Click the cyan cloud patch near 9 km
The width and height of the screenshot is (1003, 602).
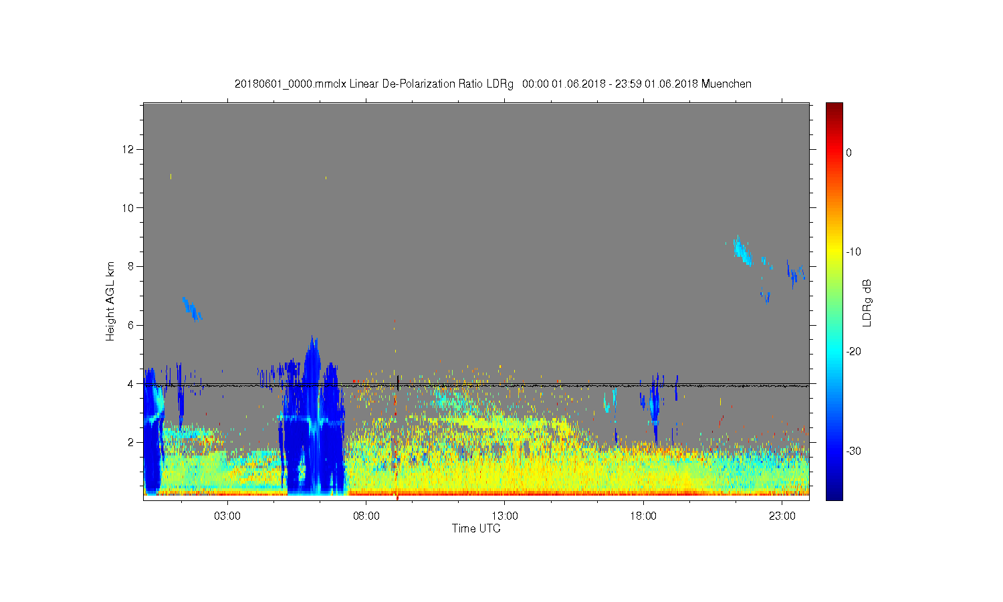(x=742, y=252)
